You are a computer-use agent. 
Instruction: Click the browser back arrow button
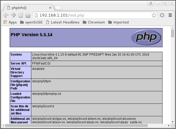tap(5, 15)
